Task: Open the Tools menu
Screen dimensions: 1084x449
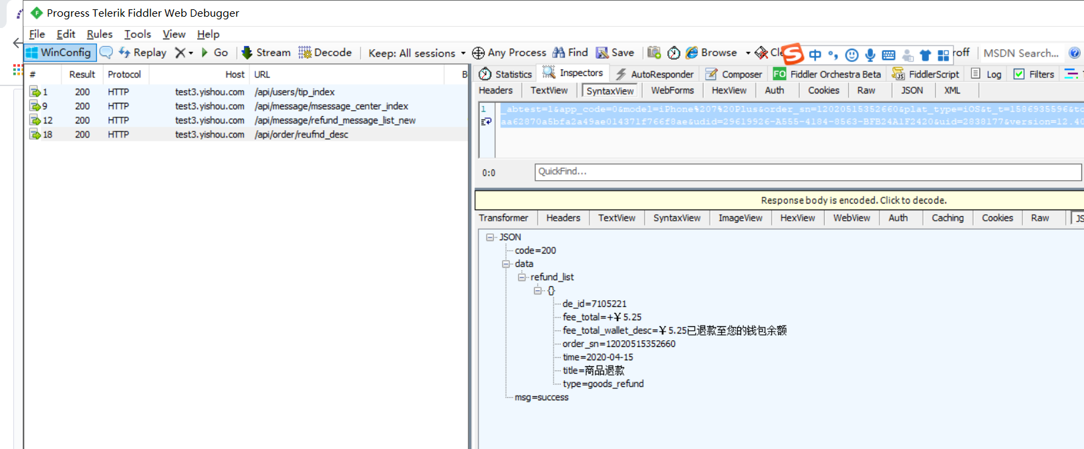Action: [138, 34]
